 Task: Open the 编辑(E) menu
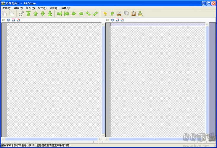(18, 8)
